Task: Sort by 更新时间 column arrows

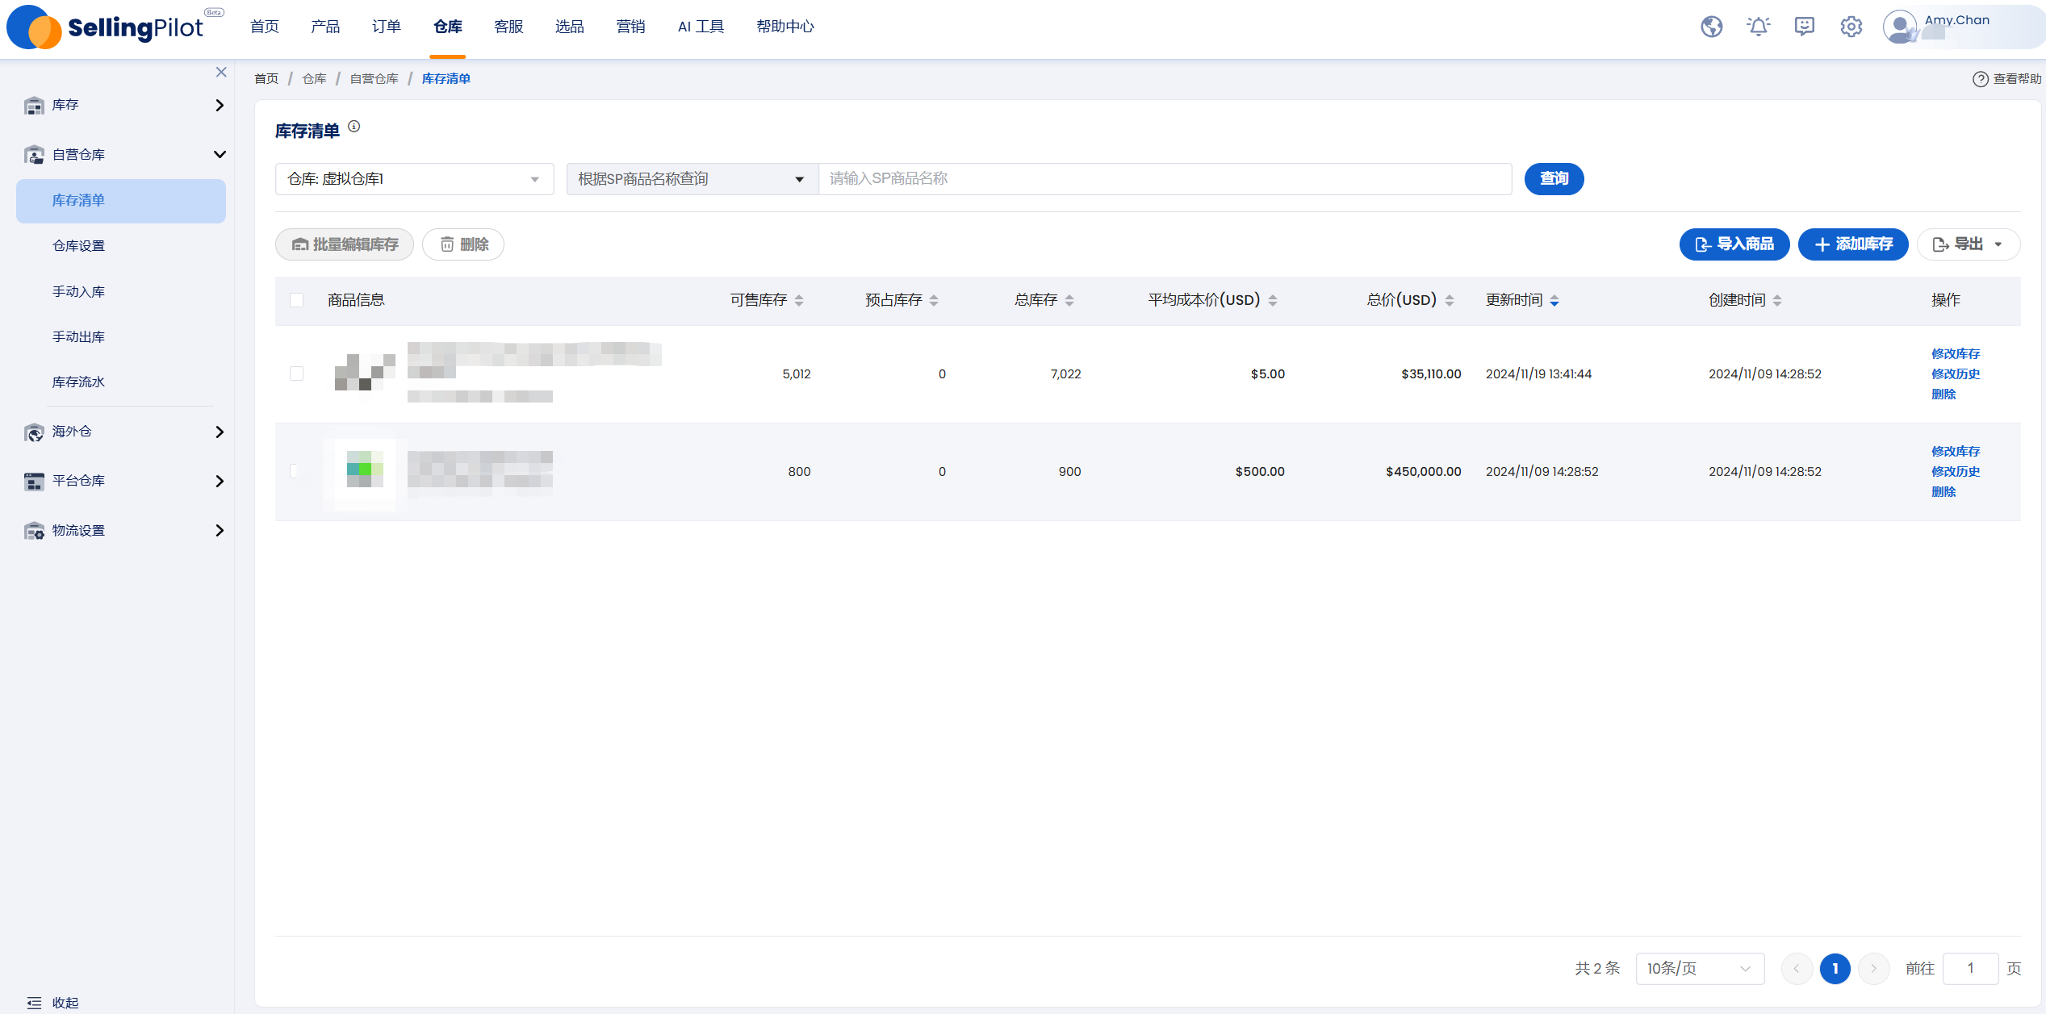Action: click(x=1554, y=300)
